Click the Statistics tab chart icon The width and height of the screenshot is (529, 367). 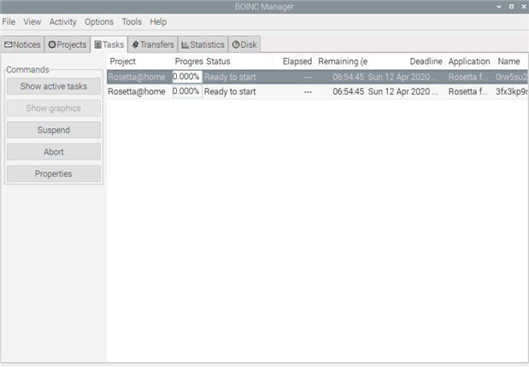(x=185, y=44)
